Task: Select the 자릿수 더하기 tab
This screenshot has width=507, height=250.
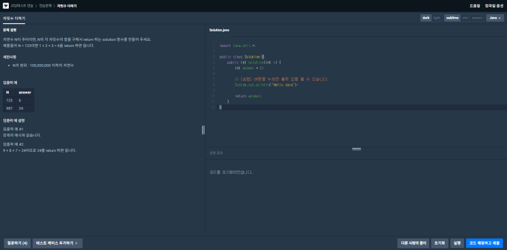Action: coord(14,18)
